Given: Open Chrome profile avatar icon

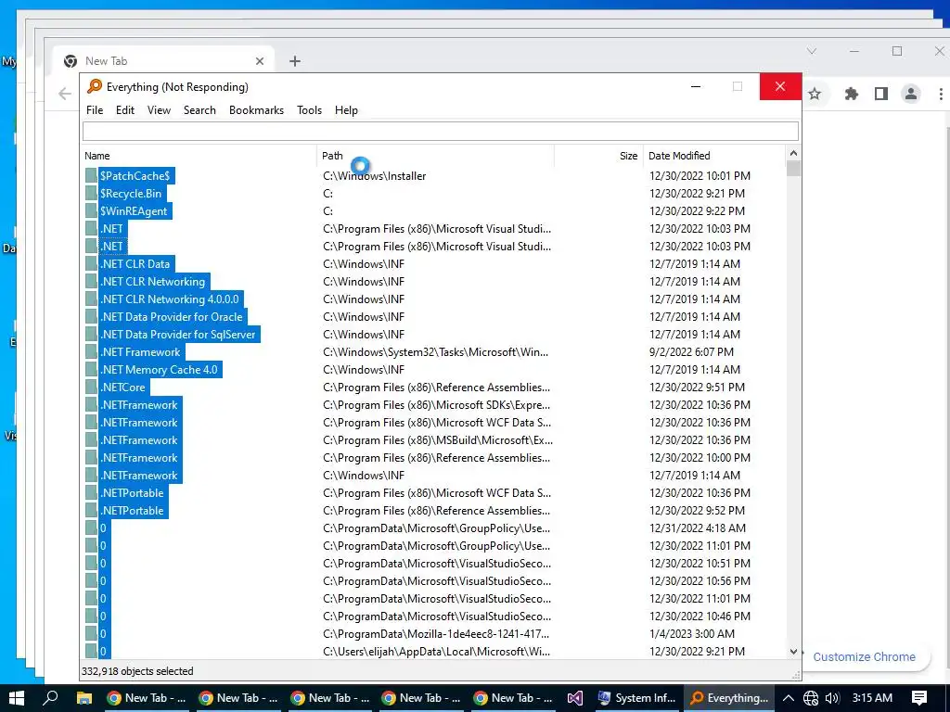Looking at the screenshot, I should click(911, 94).
